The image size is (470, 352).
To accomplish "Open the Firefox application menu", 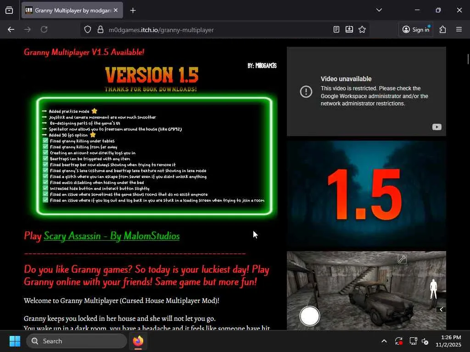I will tap(459, 29).
